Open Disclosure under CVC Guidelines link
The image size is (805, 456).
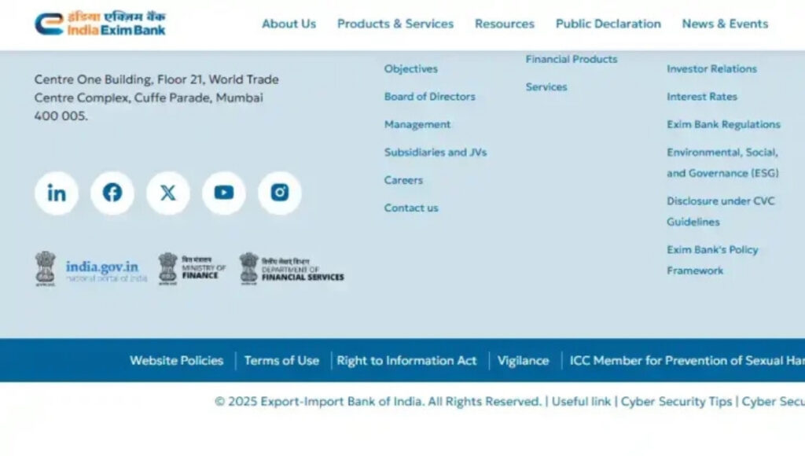(x=721, y=211)
